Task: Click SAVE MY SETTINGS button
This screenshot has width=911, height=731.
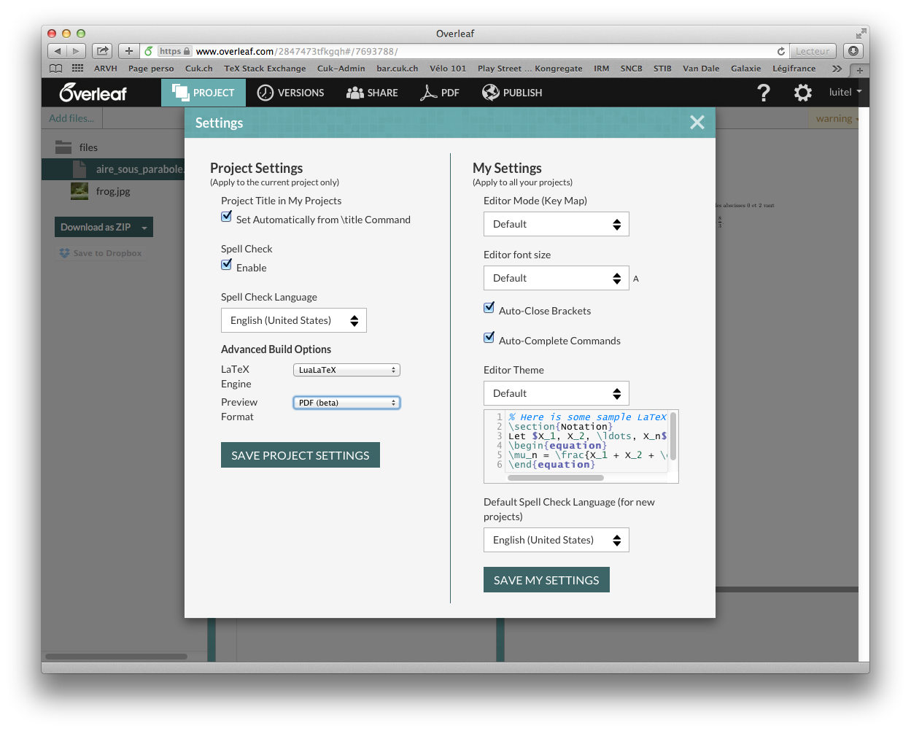Action: tap(546, 580)
